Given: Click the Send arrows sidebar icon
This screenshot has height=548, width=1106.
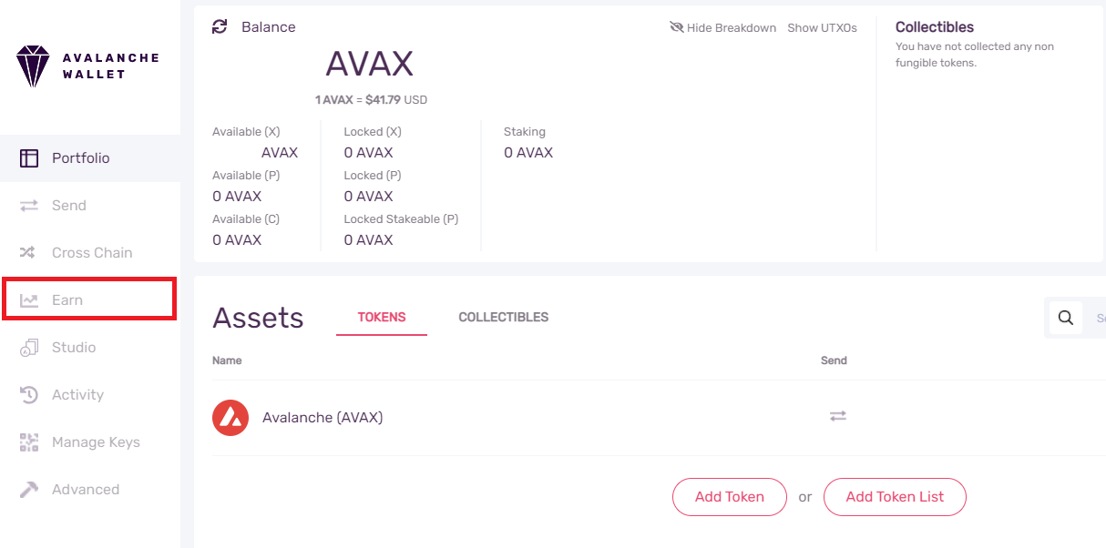Looking at the screenshot, I should pyautogui.click(x=29, y=206).
